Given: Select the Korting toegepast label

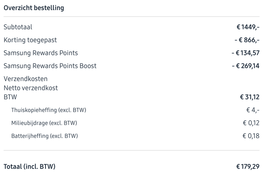Looking at the screenshot, I should coord(30,40).
